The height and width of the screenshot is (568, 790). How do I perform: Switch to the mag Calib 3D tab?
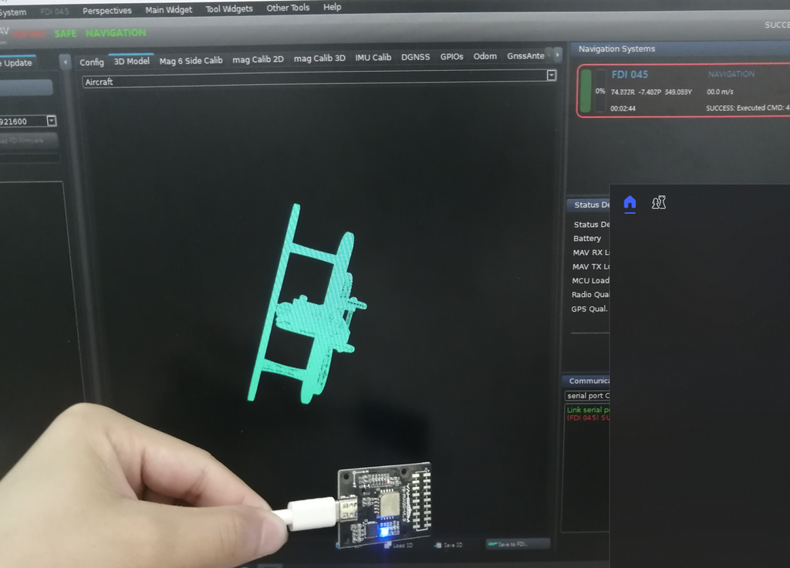click(x=319, y=58)
